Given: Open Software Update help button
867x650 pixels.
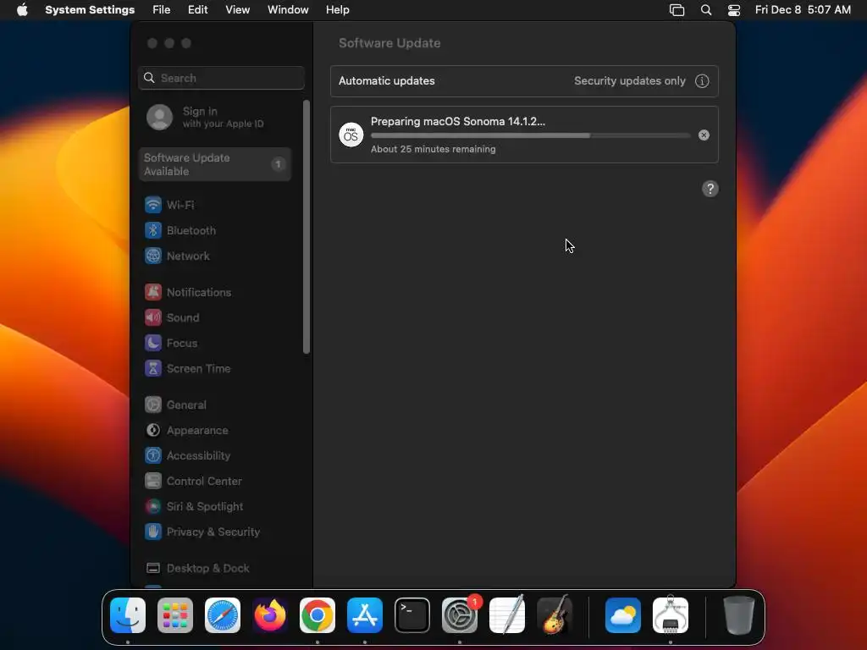Looking at the screenshot, I should pyautogui.click(x=710, y=189).
